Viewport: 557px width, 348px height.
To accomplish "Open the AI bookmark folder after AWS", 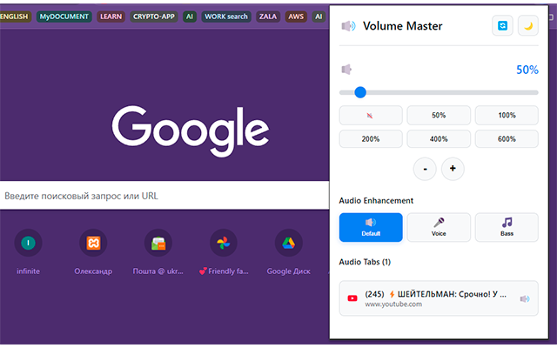I will [x=319, y=17].
